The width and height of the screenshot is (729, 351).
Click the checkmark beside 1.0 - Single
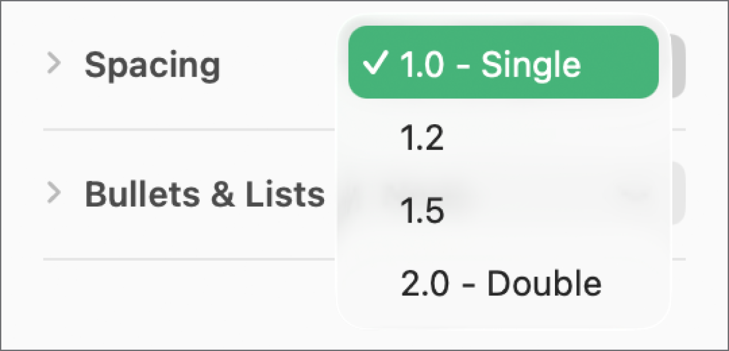point(373,63)
